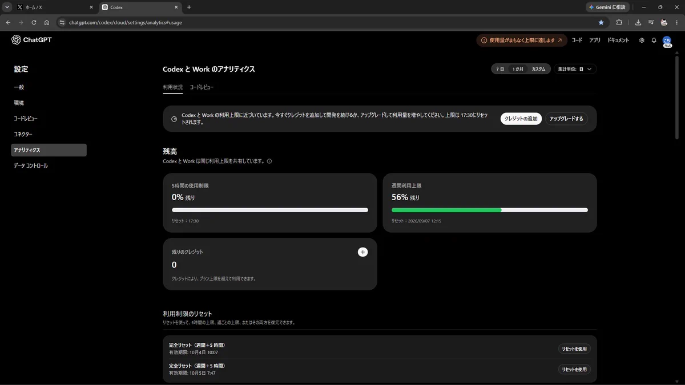The width and height of the screenshot is (685, 385).
Task: Open the PLUS account avatar
Action: [667, 40]
